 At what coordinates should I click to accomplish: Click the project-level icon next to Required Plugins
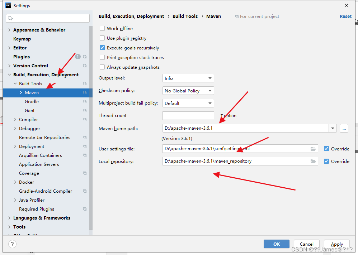point(85,209)
